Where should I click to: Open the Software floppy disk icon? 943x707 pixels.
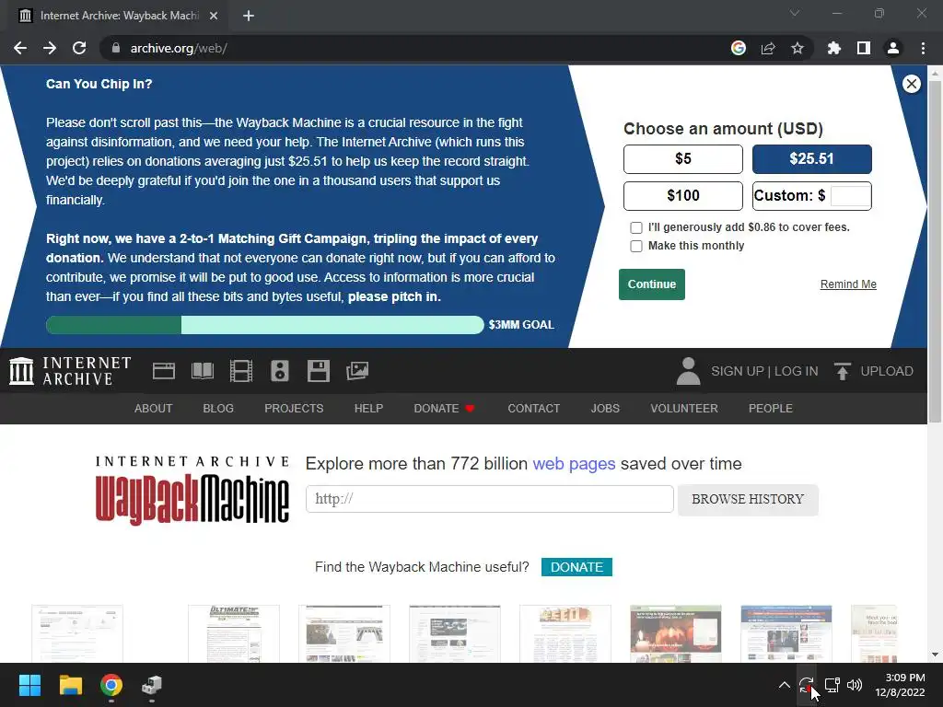[318, 371]
